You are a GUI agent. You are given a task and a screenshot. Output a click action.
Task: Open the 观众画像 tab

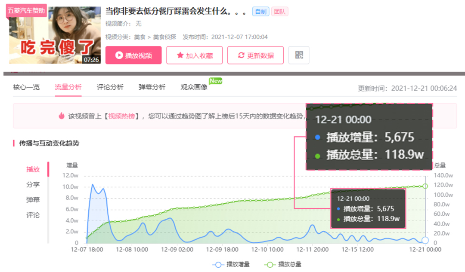pyautogui.click(x=194, y=87)
